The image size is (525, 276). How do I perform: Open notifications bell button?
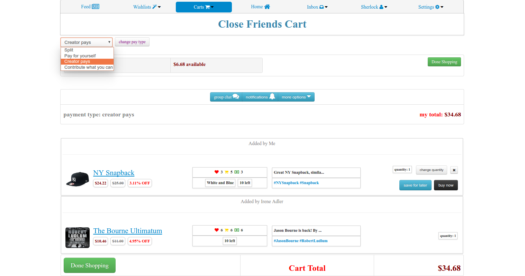pos(260,97)
